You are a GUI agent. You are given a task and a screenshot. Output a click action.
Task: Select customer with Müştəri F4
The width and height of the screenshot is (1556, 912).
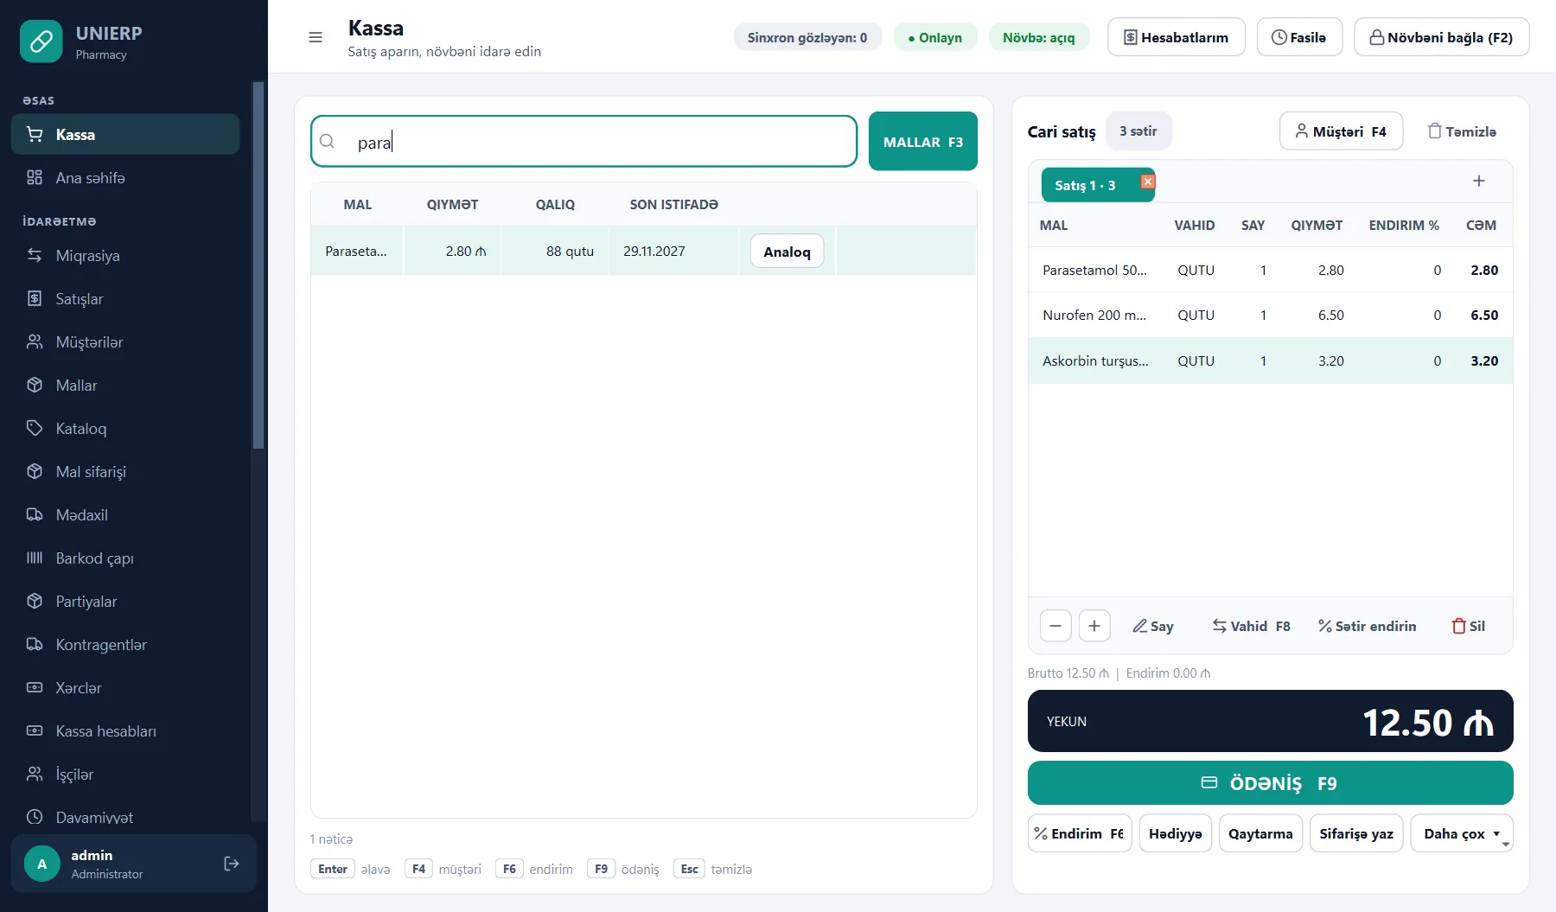[1341, 131]
